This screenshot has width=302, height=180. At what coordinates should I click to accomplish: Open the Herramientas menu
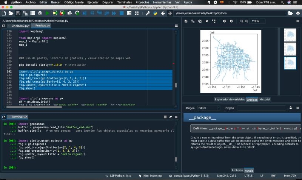(162, 2)
